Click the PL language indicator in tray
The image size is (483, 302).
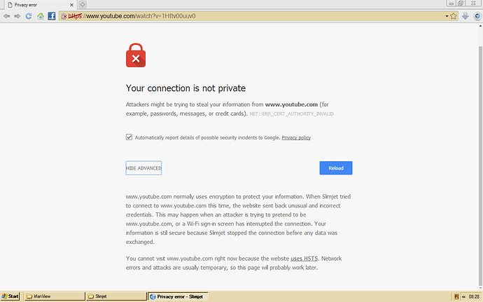click(456, 296)
